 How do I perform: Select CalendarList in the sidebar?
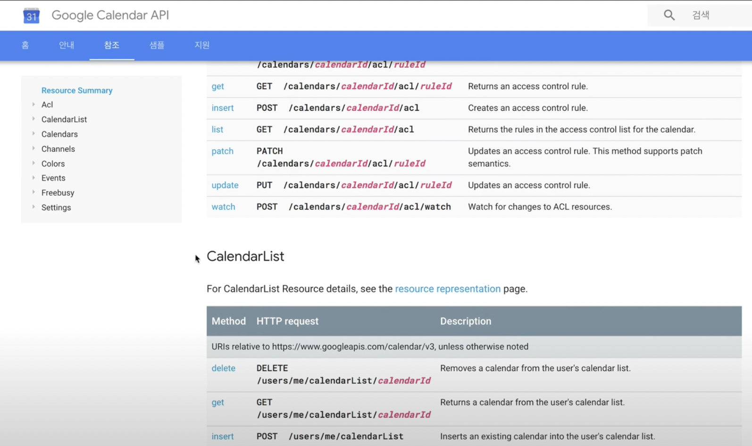pyautogui.click(x=64, y=119)
